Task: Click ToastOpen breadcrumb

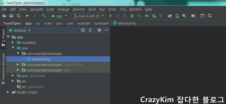Action: coord(12,23)
